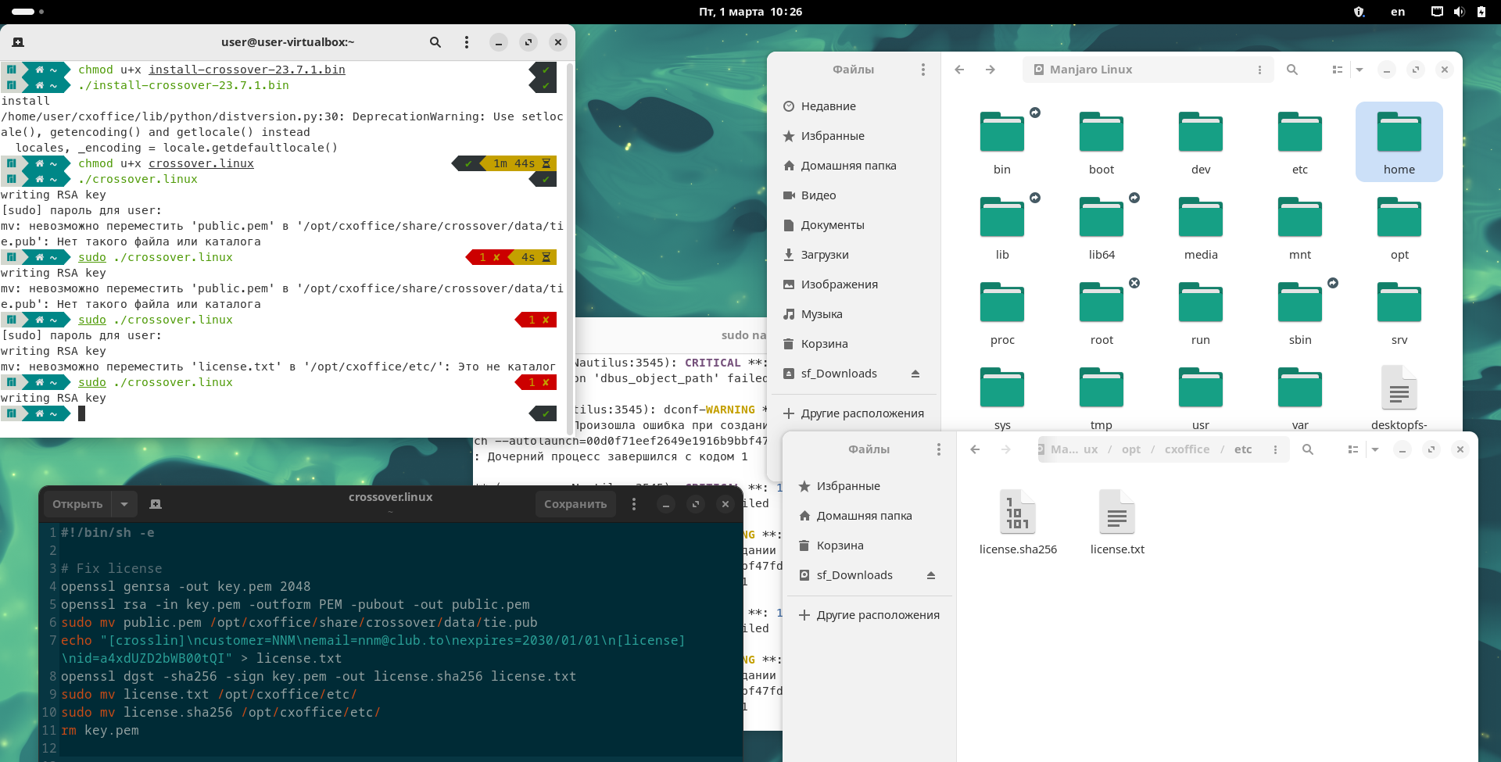
Task: Open view options dropdown in upper Files window
Action: (x=1359, y=70)
